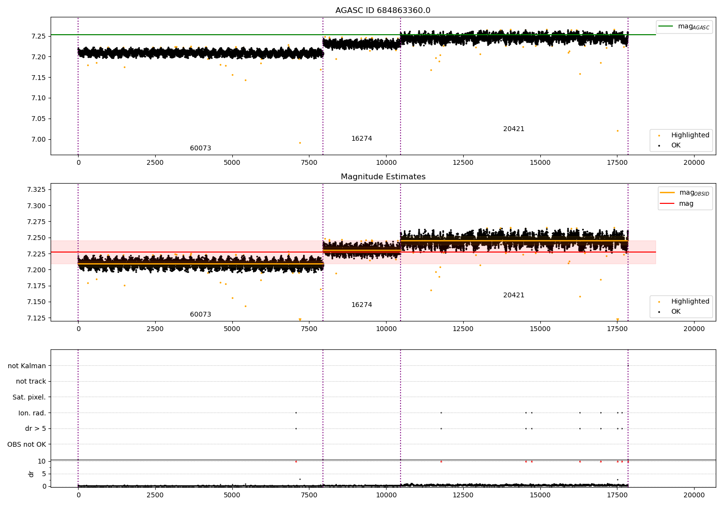Click obsid label 20421 in the Magnitude Estimates plot
The image size is (723, 506).
click(514, 295)
